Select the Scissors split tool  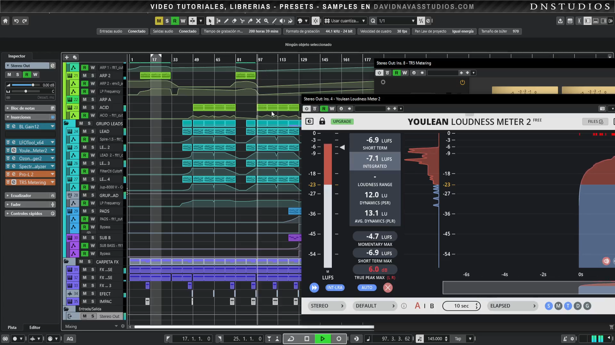pyautogui.click(x=242, y=21)
